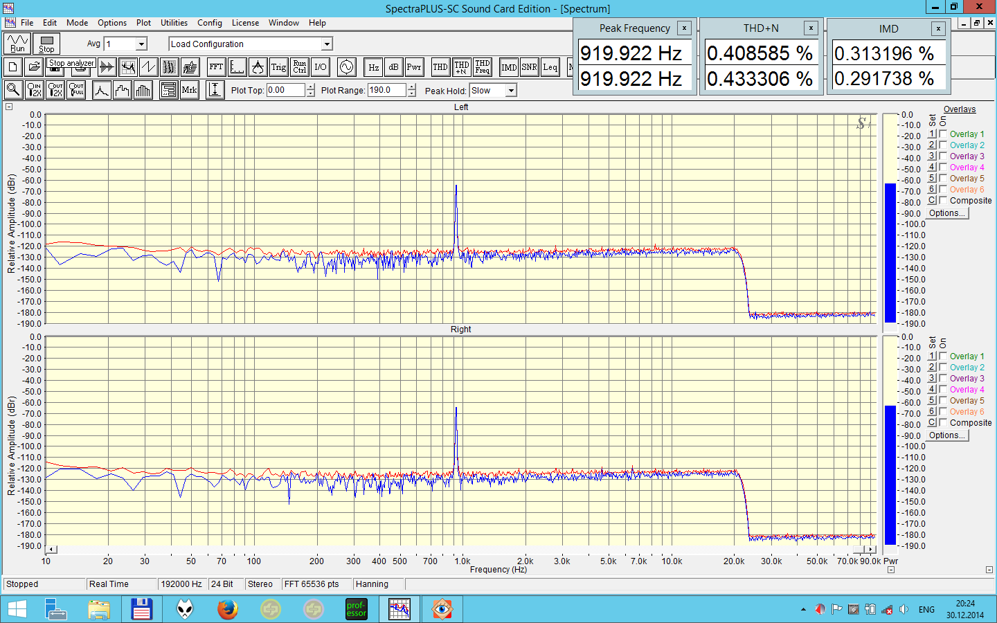Open Firefox from the taskbar
The image size is (997, 623).
227,609
